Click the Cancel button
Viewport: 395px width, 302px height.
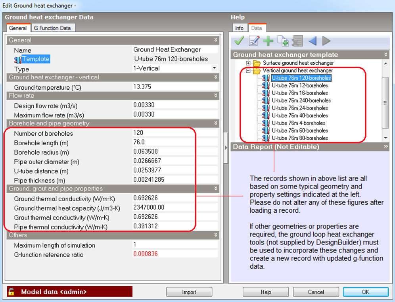[x=316, y=292]
